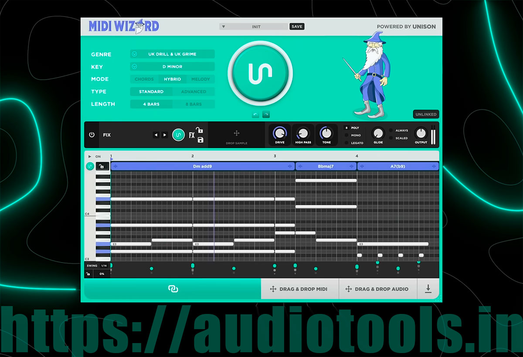Click left handle of Dm add9 chord block
The height and width of the screenshot is (357, 523).
115,166
